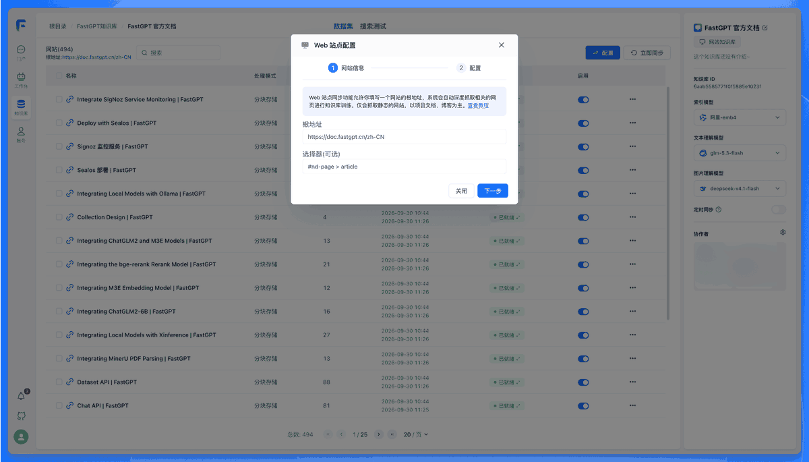
Task: Navigate to 根目录 in the breadcrumb
Action: pos(58,26)
